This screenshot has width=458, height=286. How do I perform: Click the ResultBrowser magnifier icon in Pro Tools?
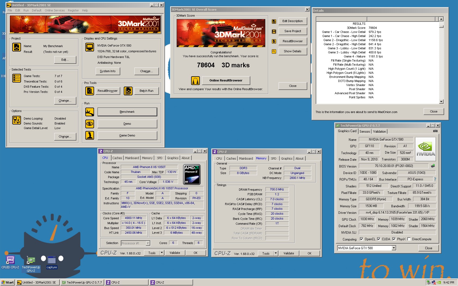[x=90, y=91]
